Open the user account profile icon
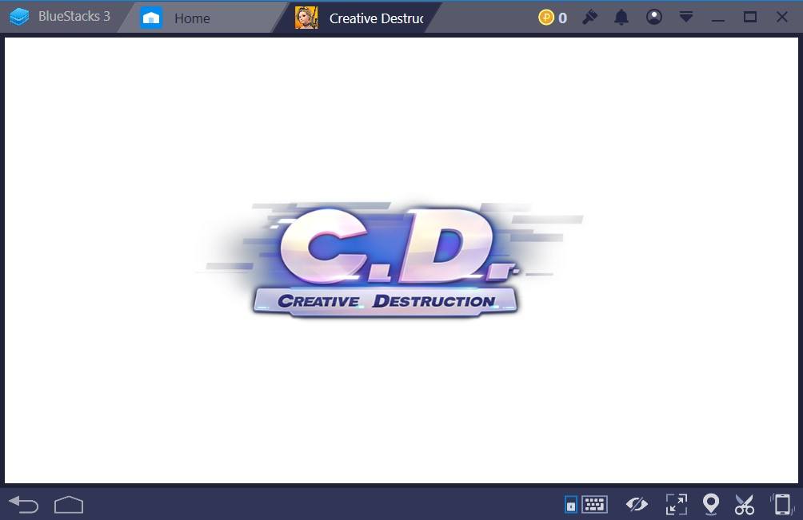This screenshot has height=520, width=803. click(x=654, y=17)
